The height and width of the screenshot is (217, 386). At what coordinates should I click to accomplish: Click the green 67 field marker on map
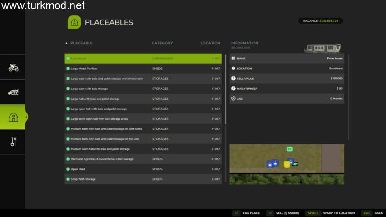point(290,149)
